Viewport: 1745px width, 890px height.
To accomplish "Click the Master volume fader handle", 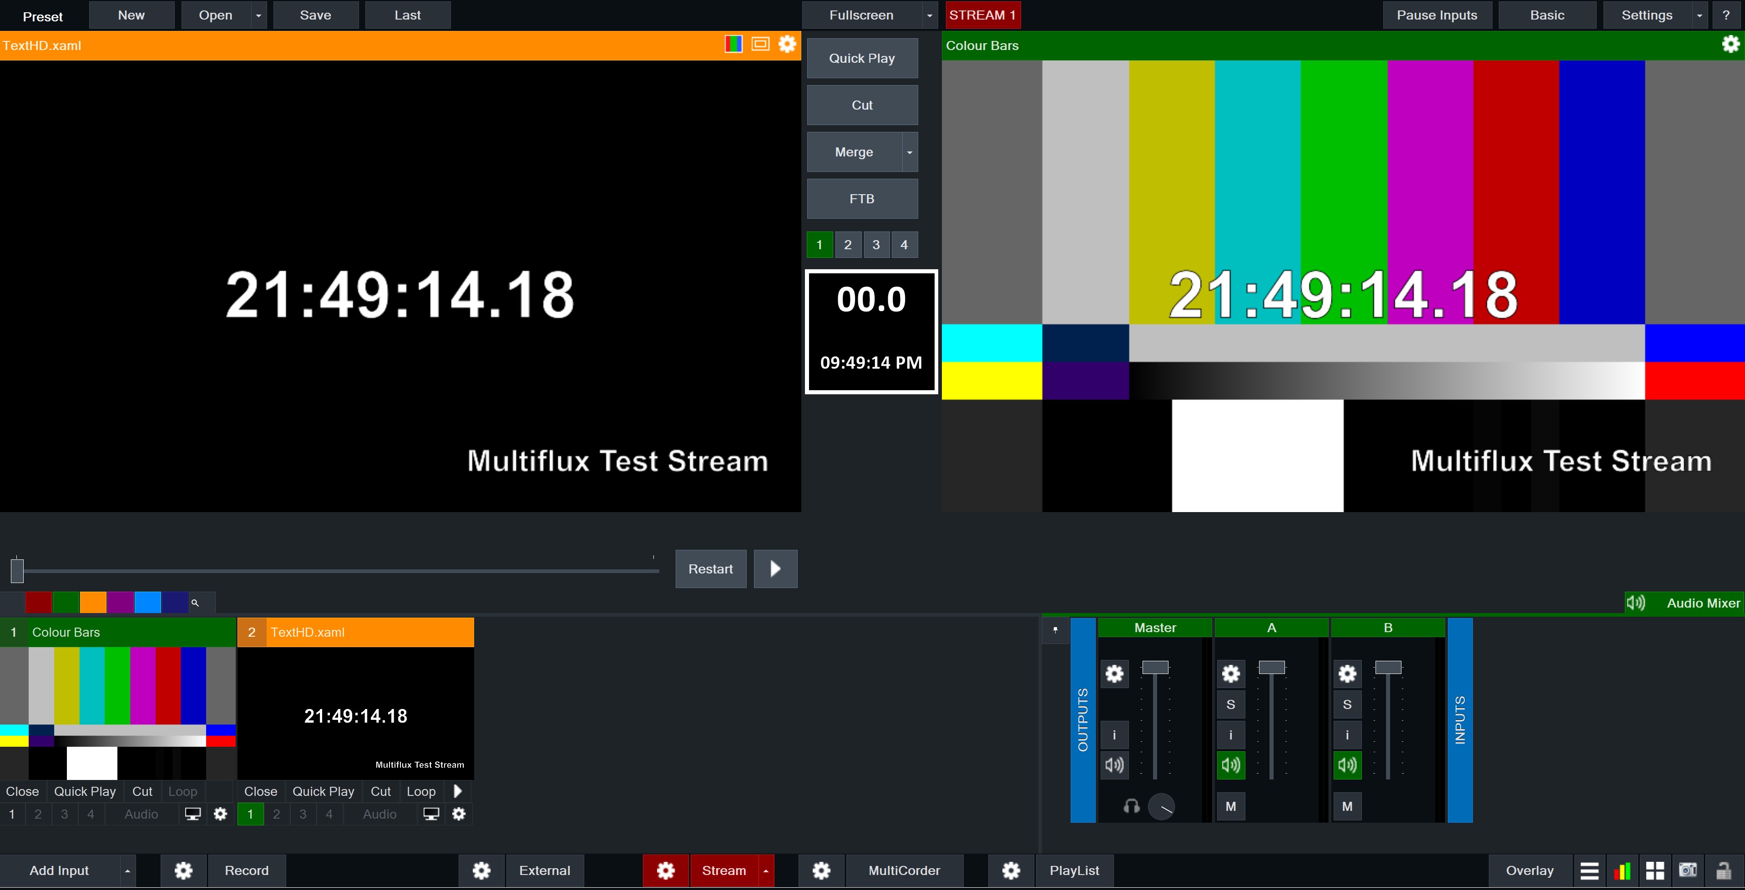I will pyautogui.click(x=1155, y=667).
